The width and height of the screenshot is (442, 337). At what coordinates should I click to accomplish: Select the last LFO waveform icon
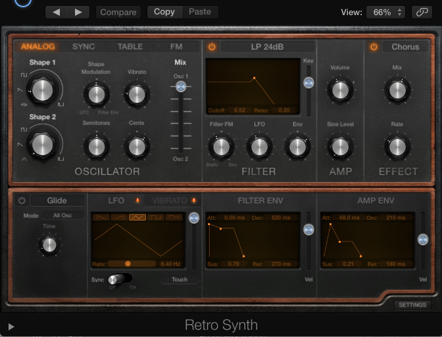tap(174, 217)
